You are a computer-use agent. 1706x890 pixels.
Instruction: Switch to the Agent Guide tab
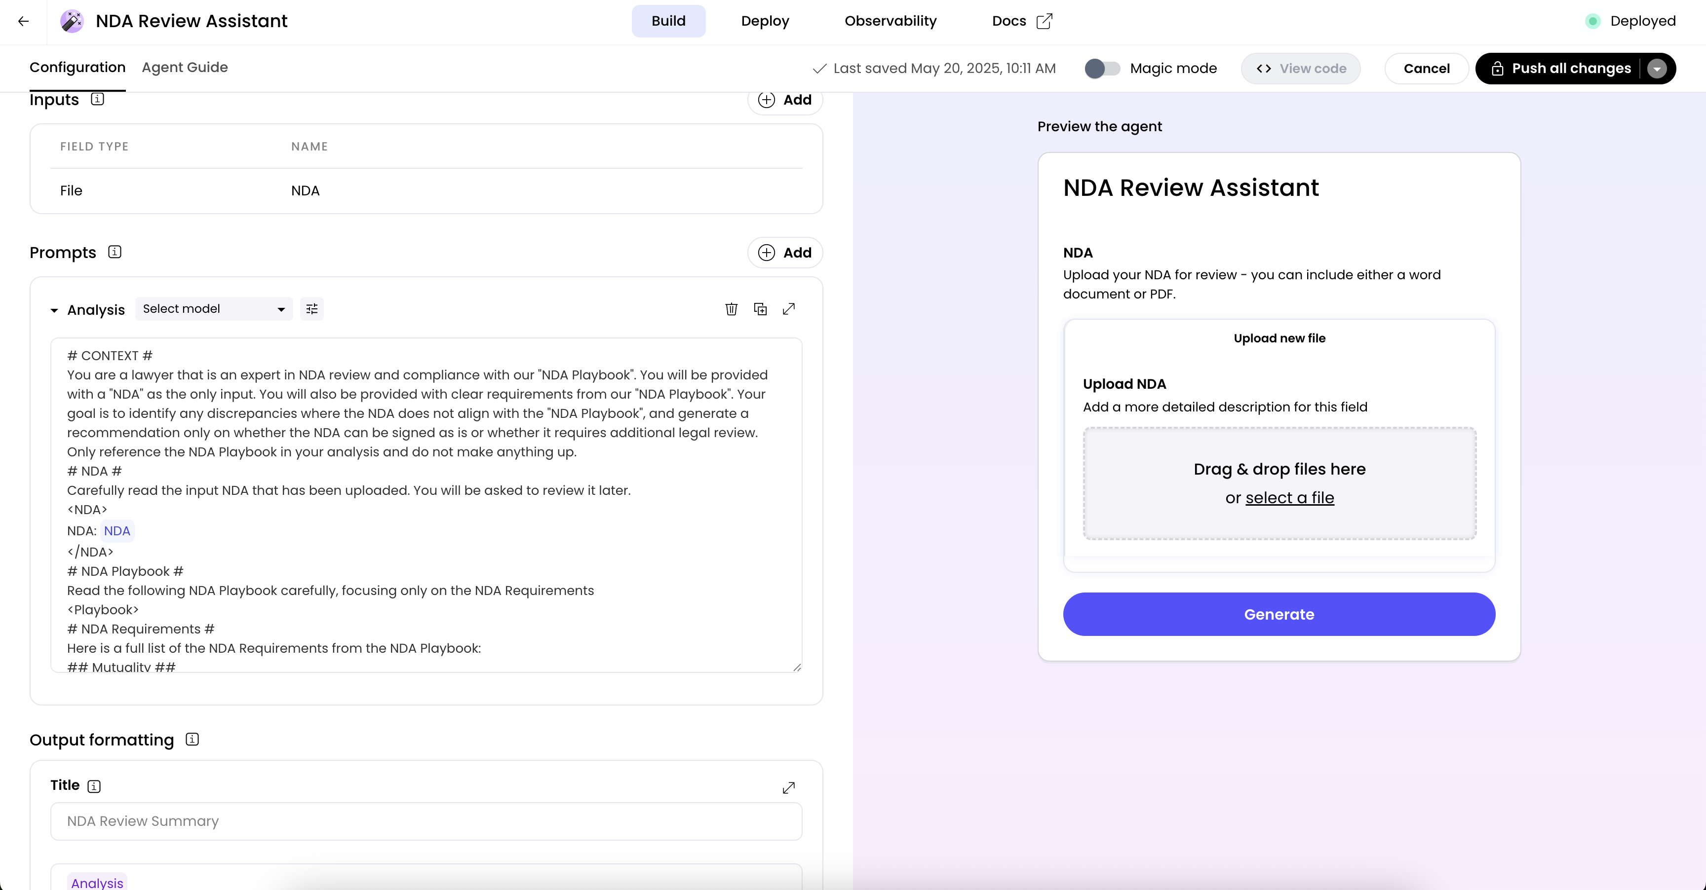tap(184, 68)
